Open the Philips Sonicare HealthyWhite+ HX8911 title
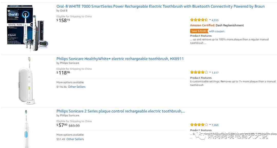The width and height of the screenshot is (277, 148). click(120, 59)
